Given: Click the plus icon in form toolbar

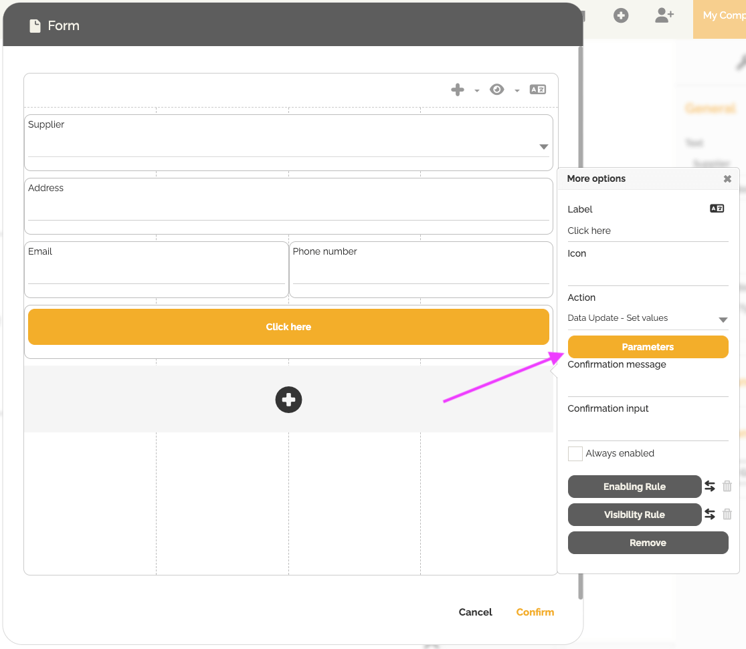Looking at the screenshot, I should 458,90.
